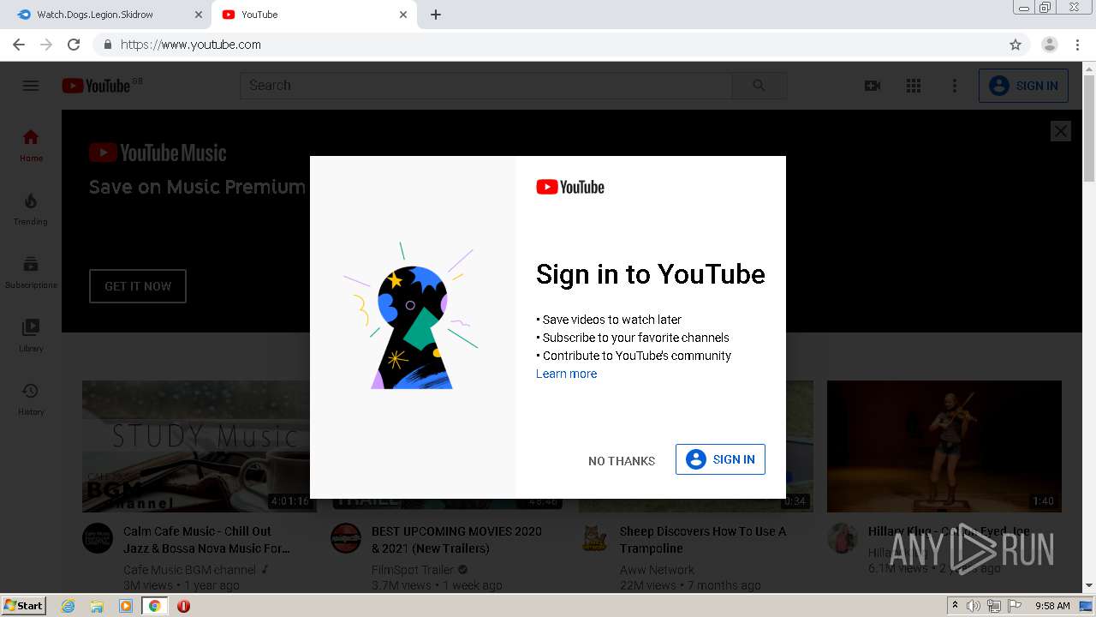Go forward in browser

coord(46,45)
